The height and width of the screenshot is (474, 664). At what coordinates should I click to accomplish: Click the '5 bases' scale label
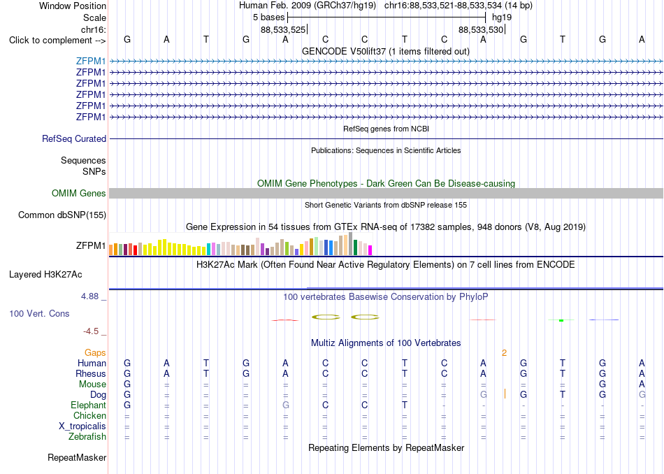tap(268, 17)
